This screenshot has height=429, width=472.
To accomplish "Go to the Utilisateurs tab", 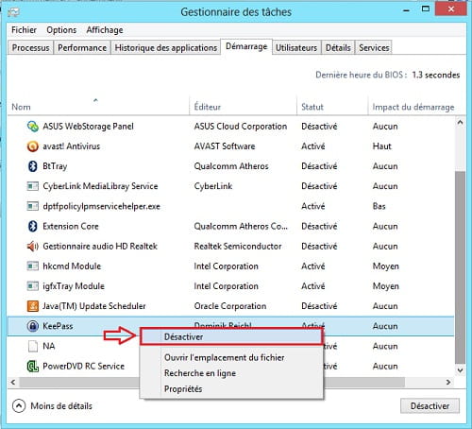I will click(x=296, y=48).
